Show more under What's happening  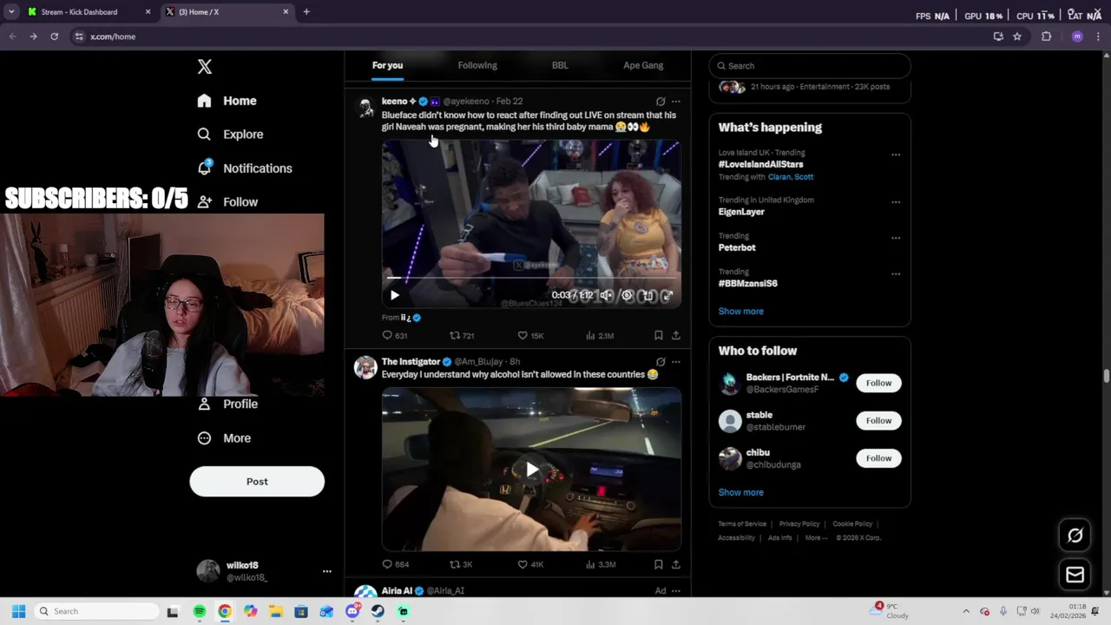coord(740,312)
